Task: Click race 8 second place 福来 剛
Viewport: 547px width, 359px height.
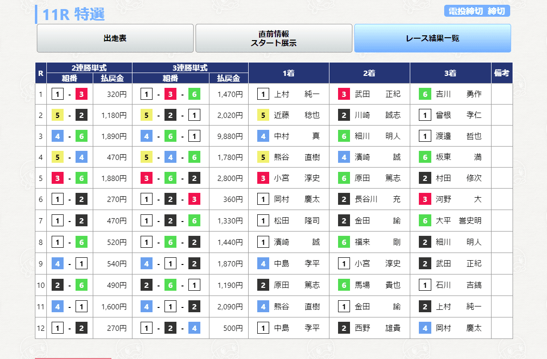Action: (x=377, y=243)
